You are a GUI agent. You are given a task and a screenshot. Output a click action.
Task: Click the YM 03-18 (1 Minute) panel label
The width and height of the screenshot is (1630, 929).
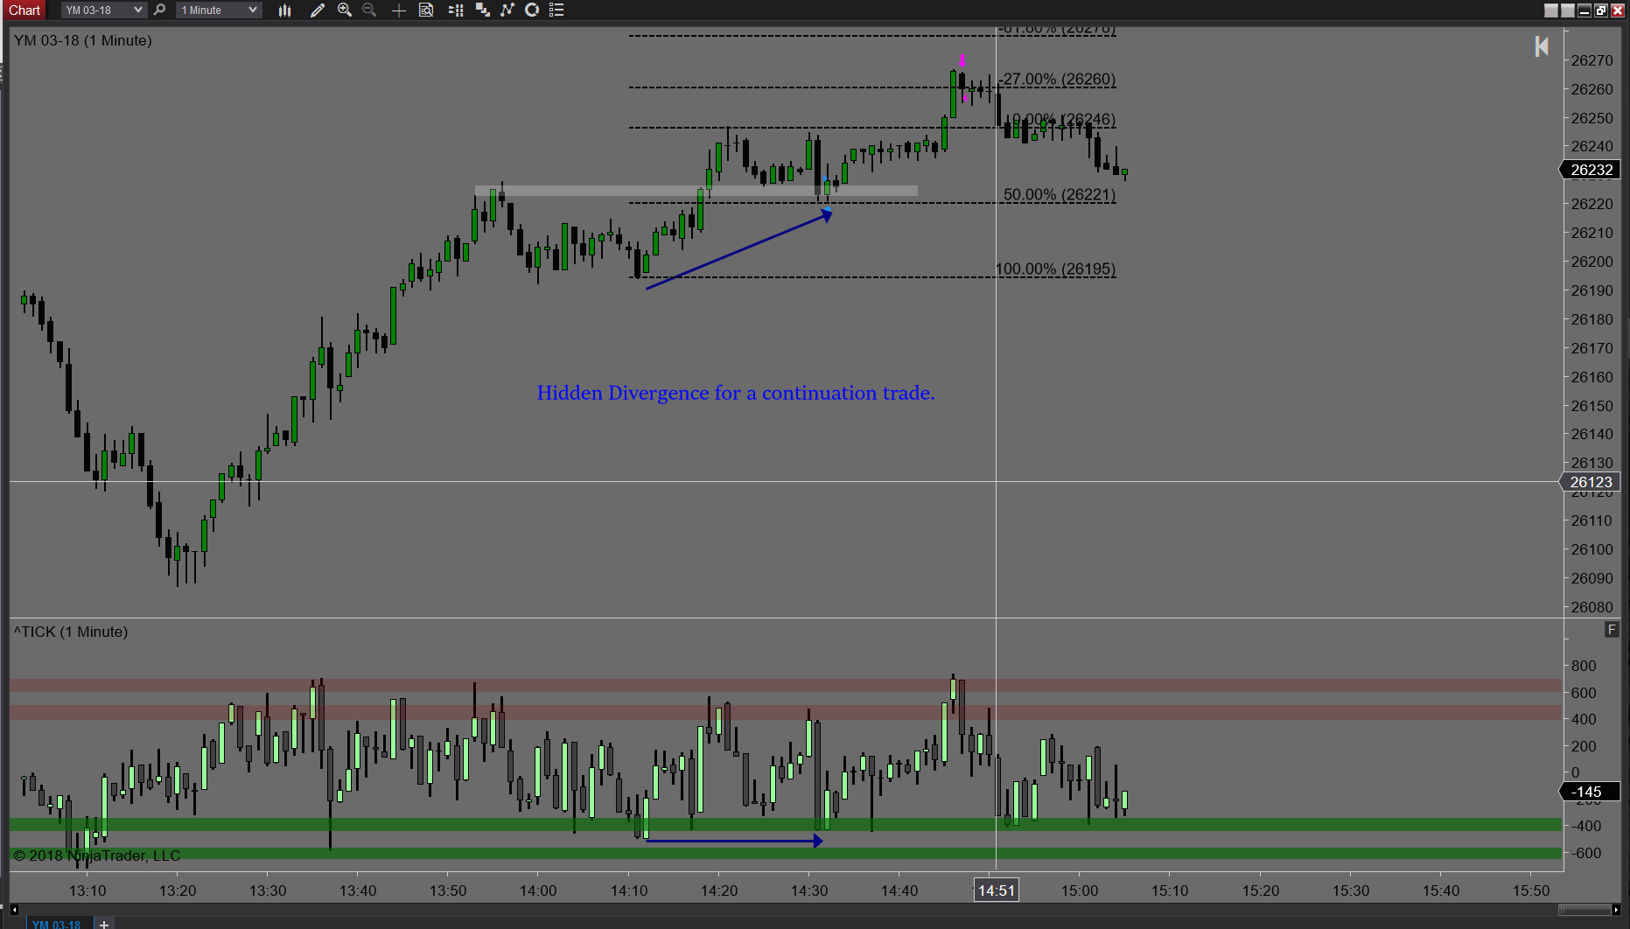coord(83,40)
